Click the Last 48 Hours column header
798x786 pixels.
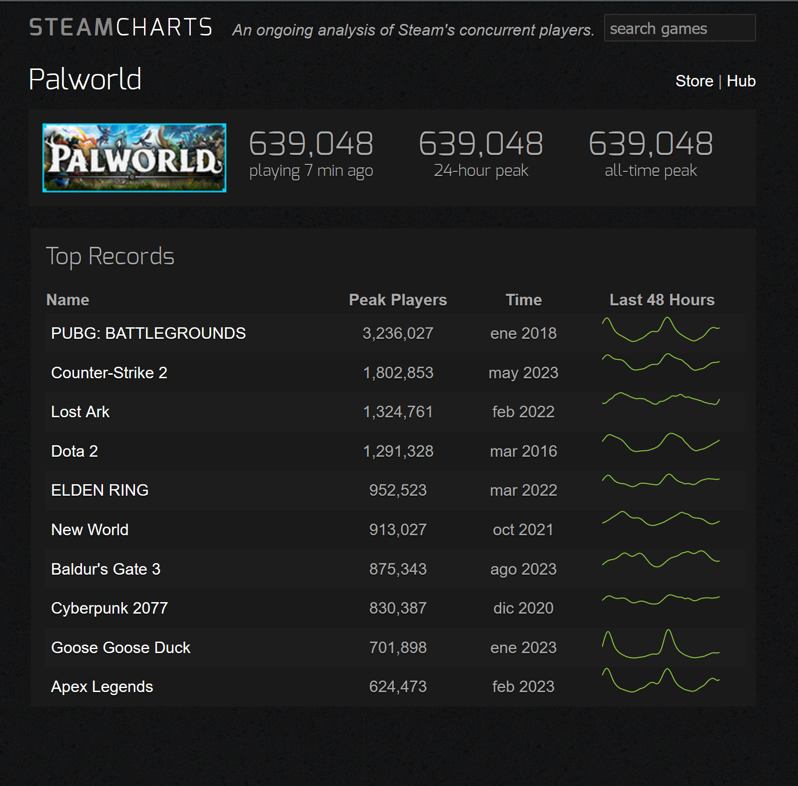tap(662, 300)
